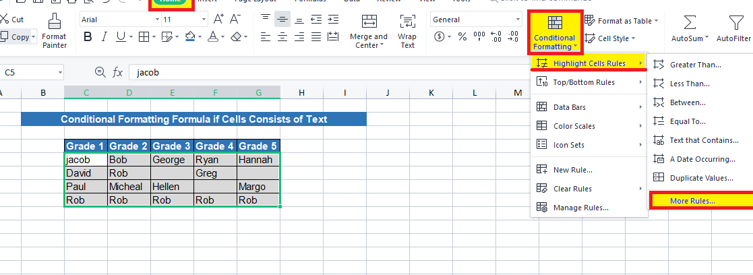Select the Text that Contains rule

[700, 140]
